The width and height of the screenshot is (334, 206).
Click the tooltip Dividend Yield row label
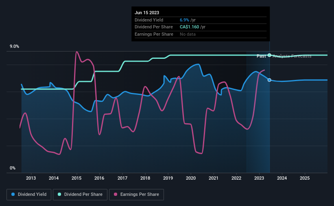click(149, 20)
